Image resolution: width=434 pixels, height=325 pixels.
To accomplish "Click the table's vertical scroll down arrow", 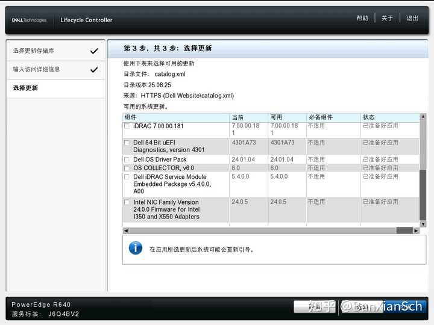I will [423, 223].
